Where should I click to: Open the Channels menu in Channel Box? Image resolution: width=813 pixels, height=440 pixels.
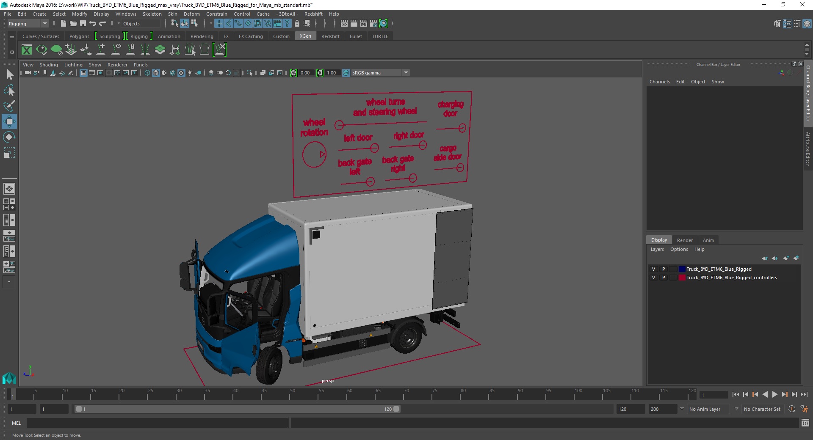pos(659,82)
